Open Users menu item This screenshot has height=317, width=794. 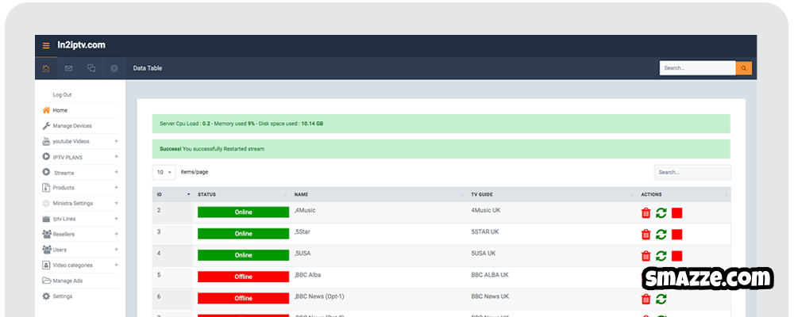60,250
